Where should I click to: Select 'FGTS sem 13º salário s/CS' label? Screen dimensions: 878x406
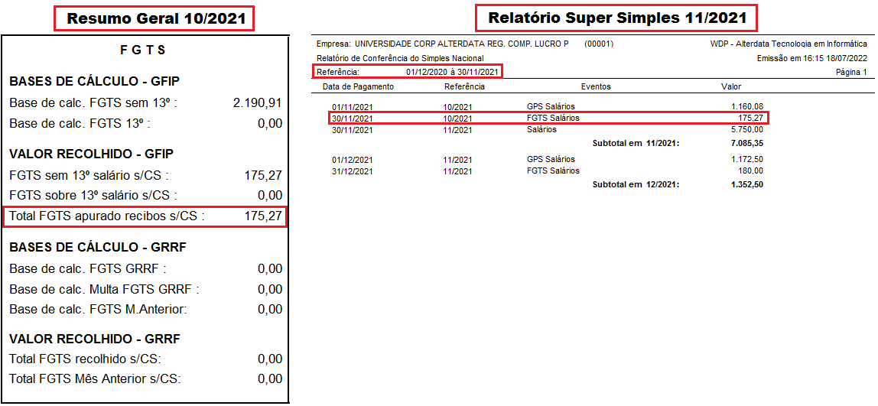(x=89, y=175)
